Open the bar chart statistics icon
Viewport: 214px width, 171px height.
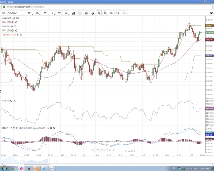[x=74, y=13]
